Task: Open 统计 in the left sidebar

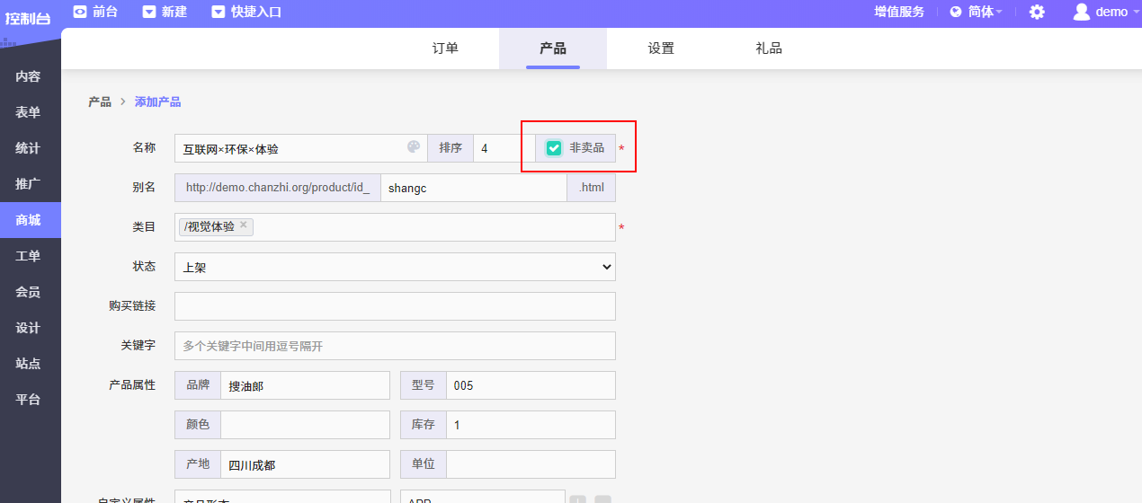Action: [28, 148]
